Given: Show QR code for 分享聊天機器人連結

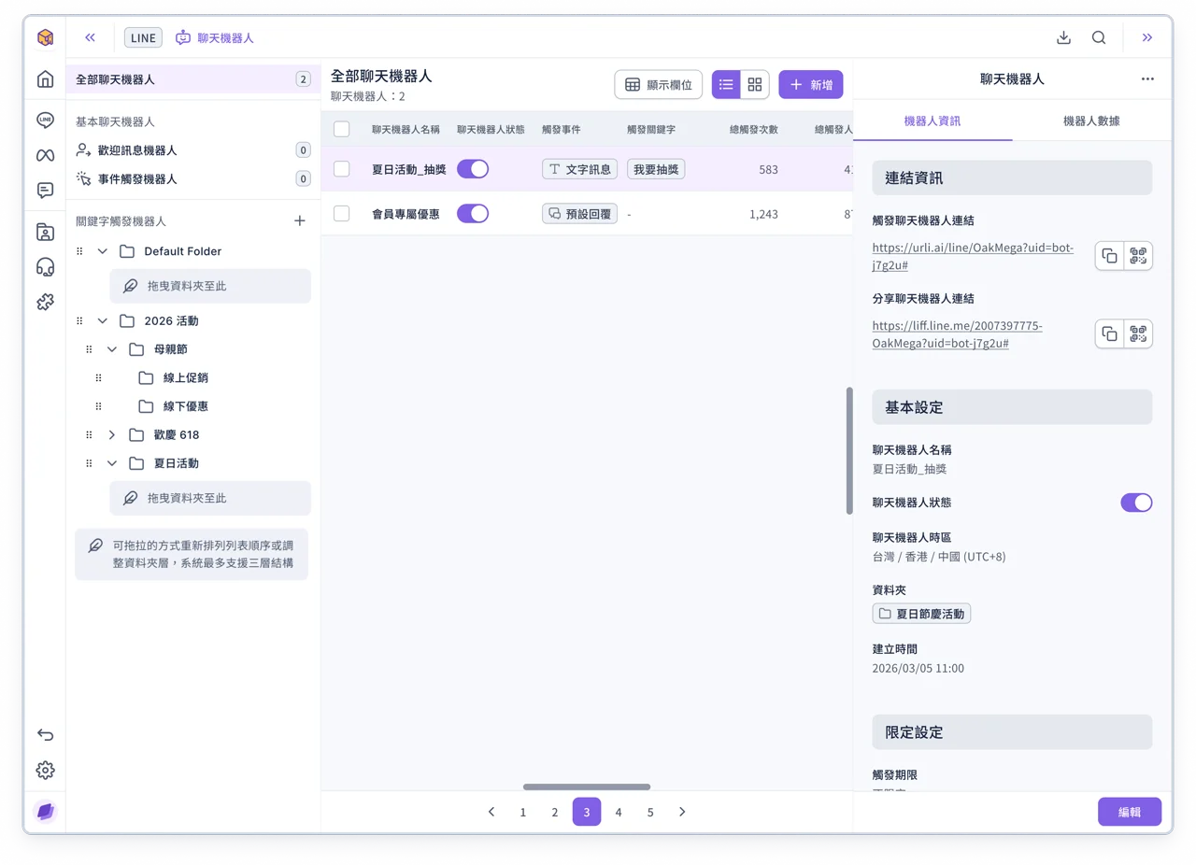Looking at the screenshot, I should [1138, 333].
